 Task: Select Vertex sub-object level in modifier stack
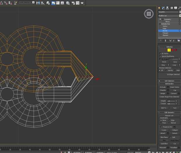pos(165,26)
